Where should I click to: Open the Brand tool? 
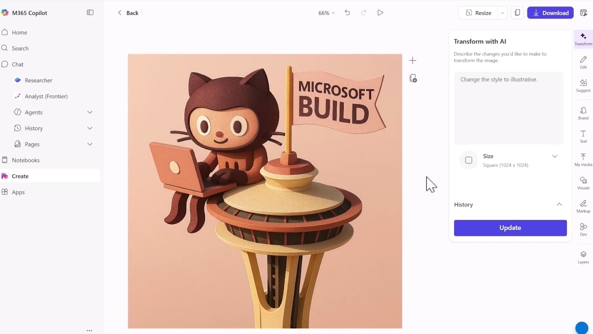583,113
